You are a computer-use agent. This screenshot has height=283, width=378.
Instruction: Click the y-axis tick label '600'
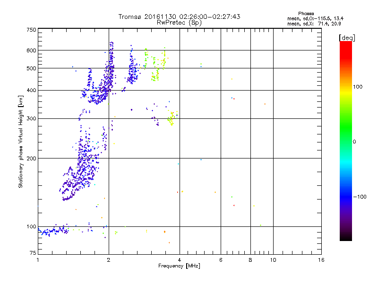pos(31,50)
